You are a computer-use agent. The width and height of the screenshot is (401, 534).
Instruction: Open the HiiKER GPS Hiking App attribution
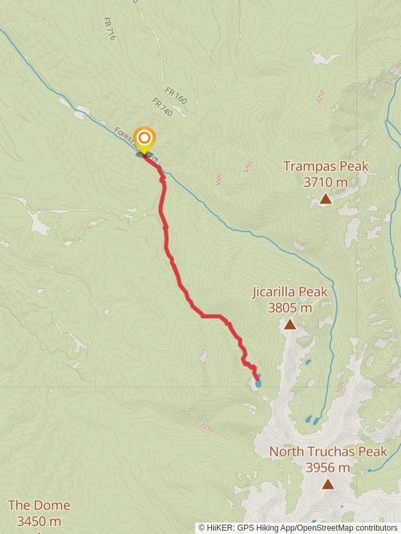[253, 528]
